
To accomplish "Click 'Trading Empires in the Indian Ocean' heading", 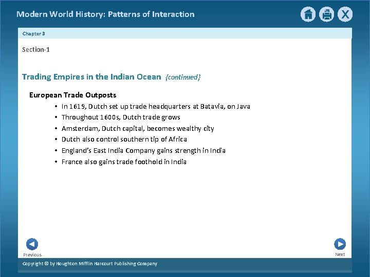I will click(91, 77).
